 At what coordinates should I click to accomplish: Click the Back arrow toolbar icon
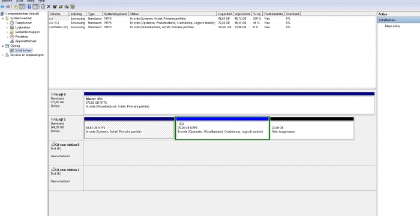[2, 7]
